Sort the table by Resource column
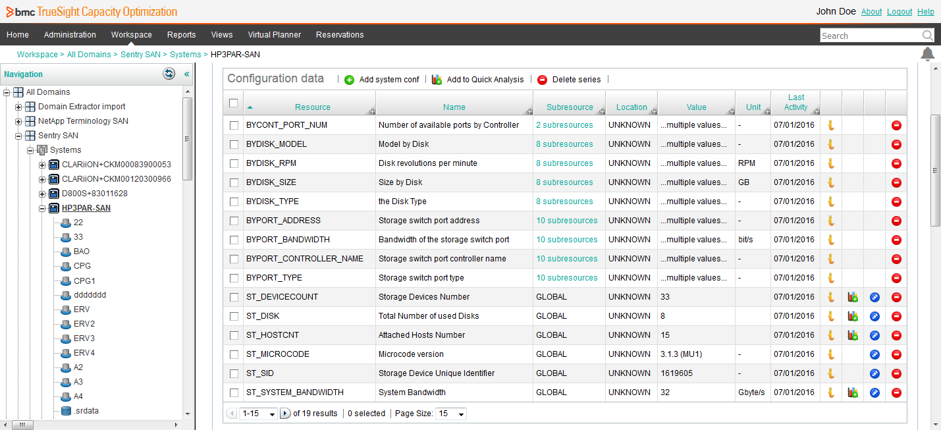Image resolution: width=941 pixels, height=430 pixels. pyautogui.click(x=312, y=107)
